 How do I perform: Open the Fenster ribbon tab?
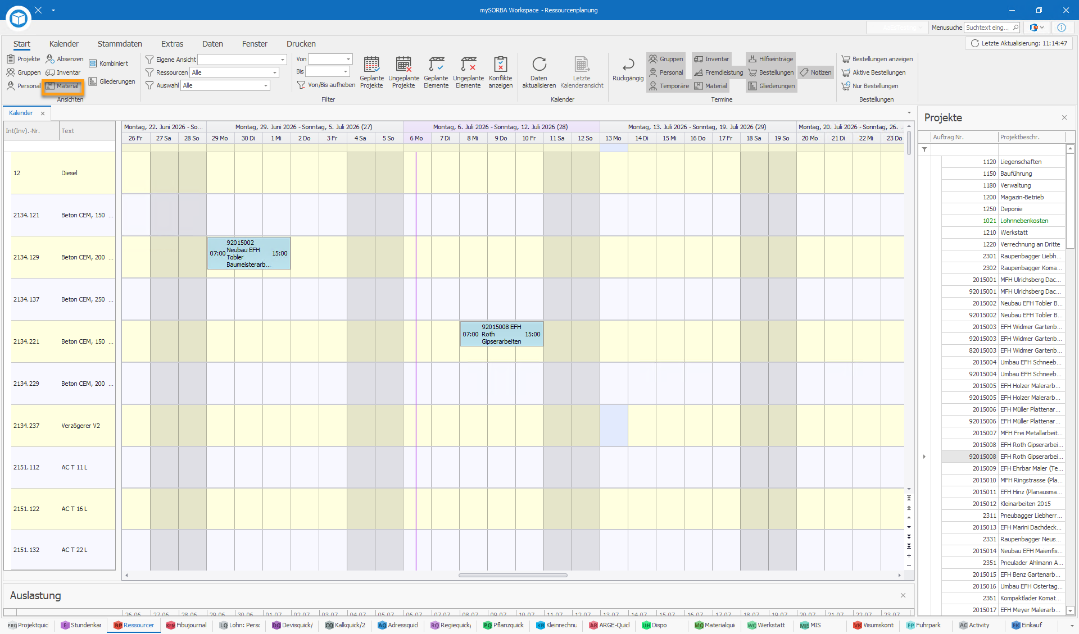pos(255,44)
